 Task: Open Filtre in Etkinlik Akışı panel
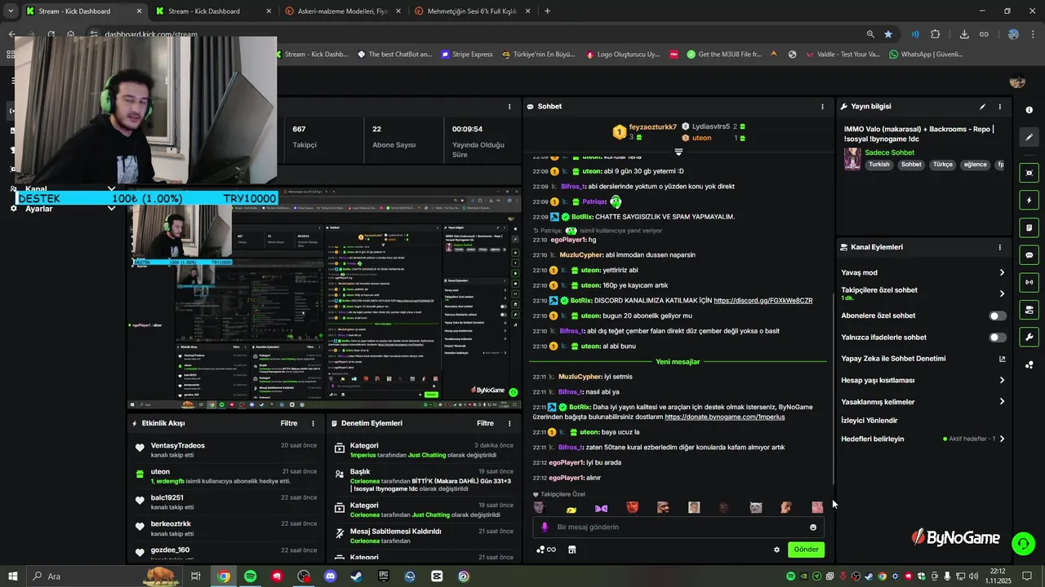point(289,423)
